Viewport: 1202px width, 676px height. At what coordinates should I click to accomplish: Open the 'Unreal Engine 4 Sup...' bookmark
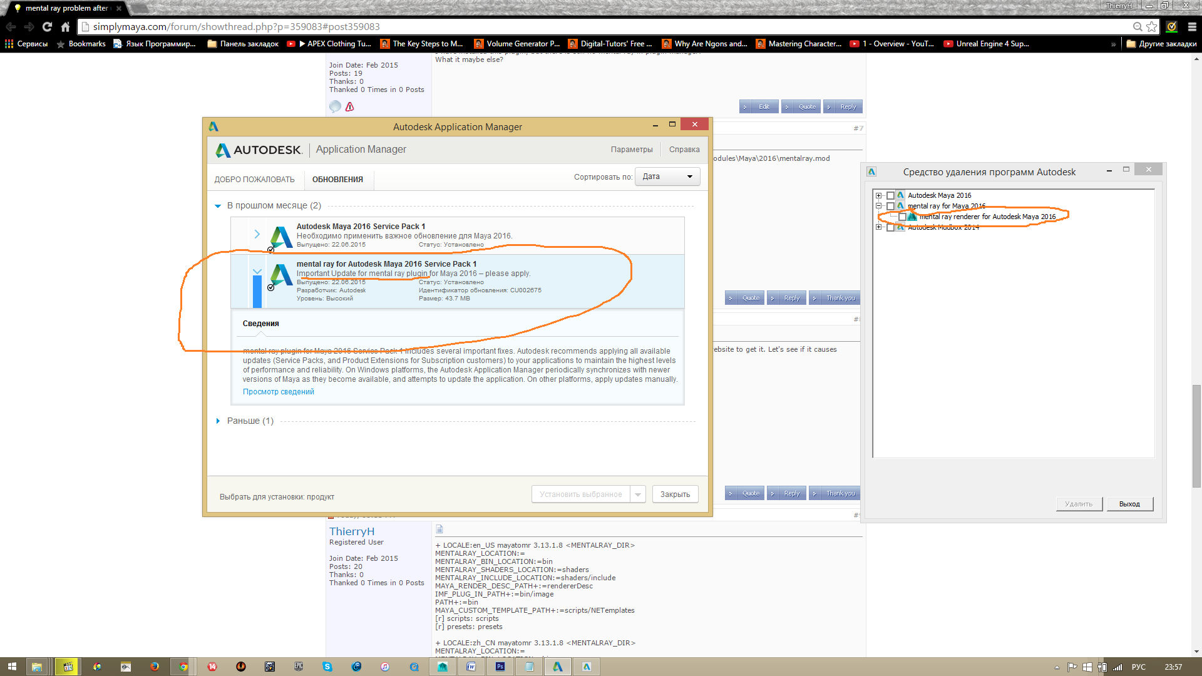coord(986,44)
